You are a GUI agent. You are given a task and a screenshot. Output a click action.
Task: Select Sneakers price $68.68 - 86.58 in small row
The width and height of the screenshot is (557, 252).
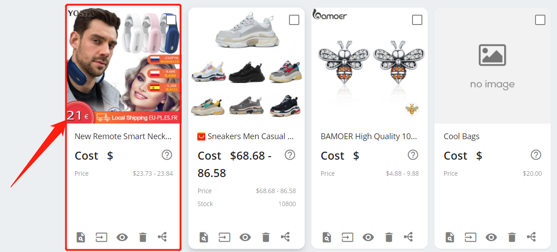pos(276,191)
